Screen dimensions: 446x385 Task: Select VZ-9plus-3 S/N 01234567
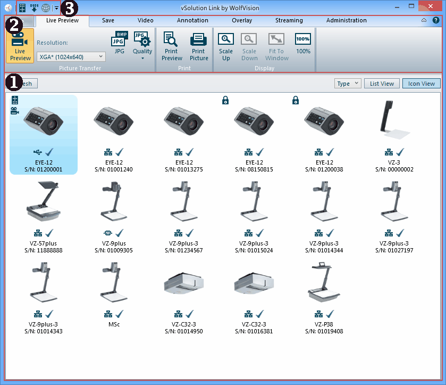click(184, 216)
